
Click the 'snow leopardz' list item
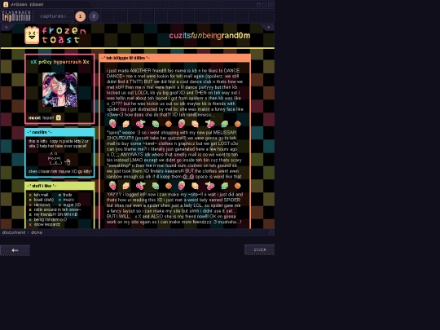pyautogui.click(x=47, y=225)
